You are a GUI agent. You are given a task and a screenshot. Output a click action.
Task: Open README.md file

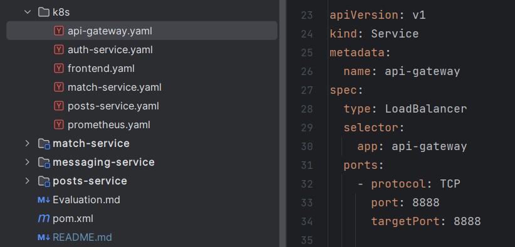(x=82, y=237)
